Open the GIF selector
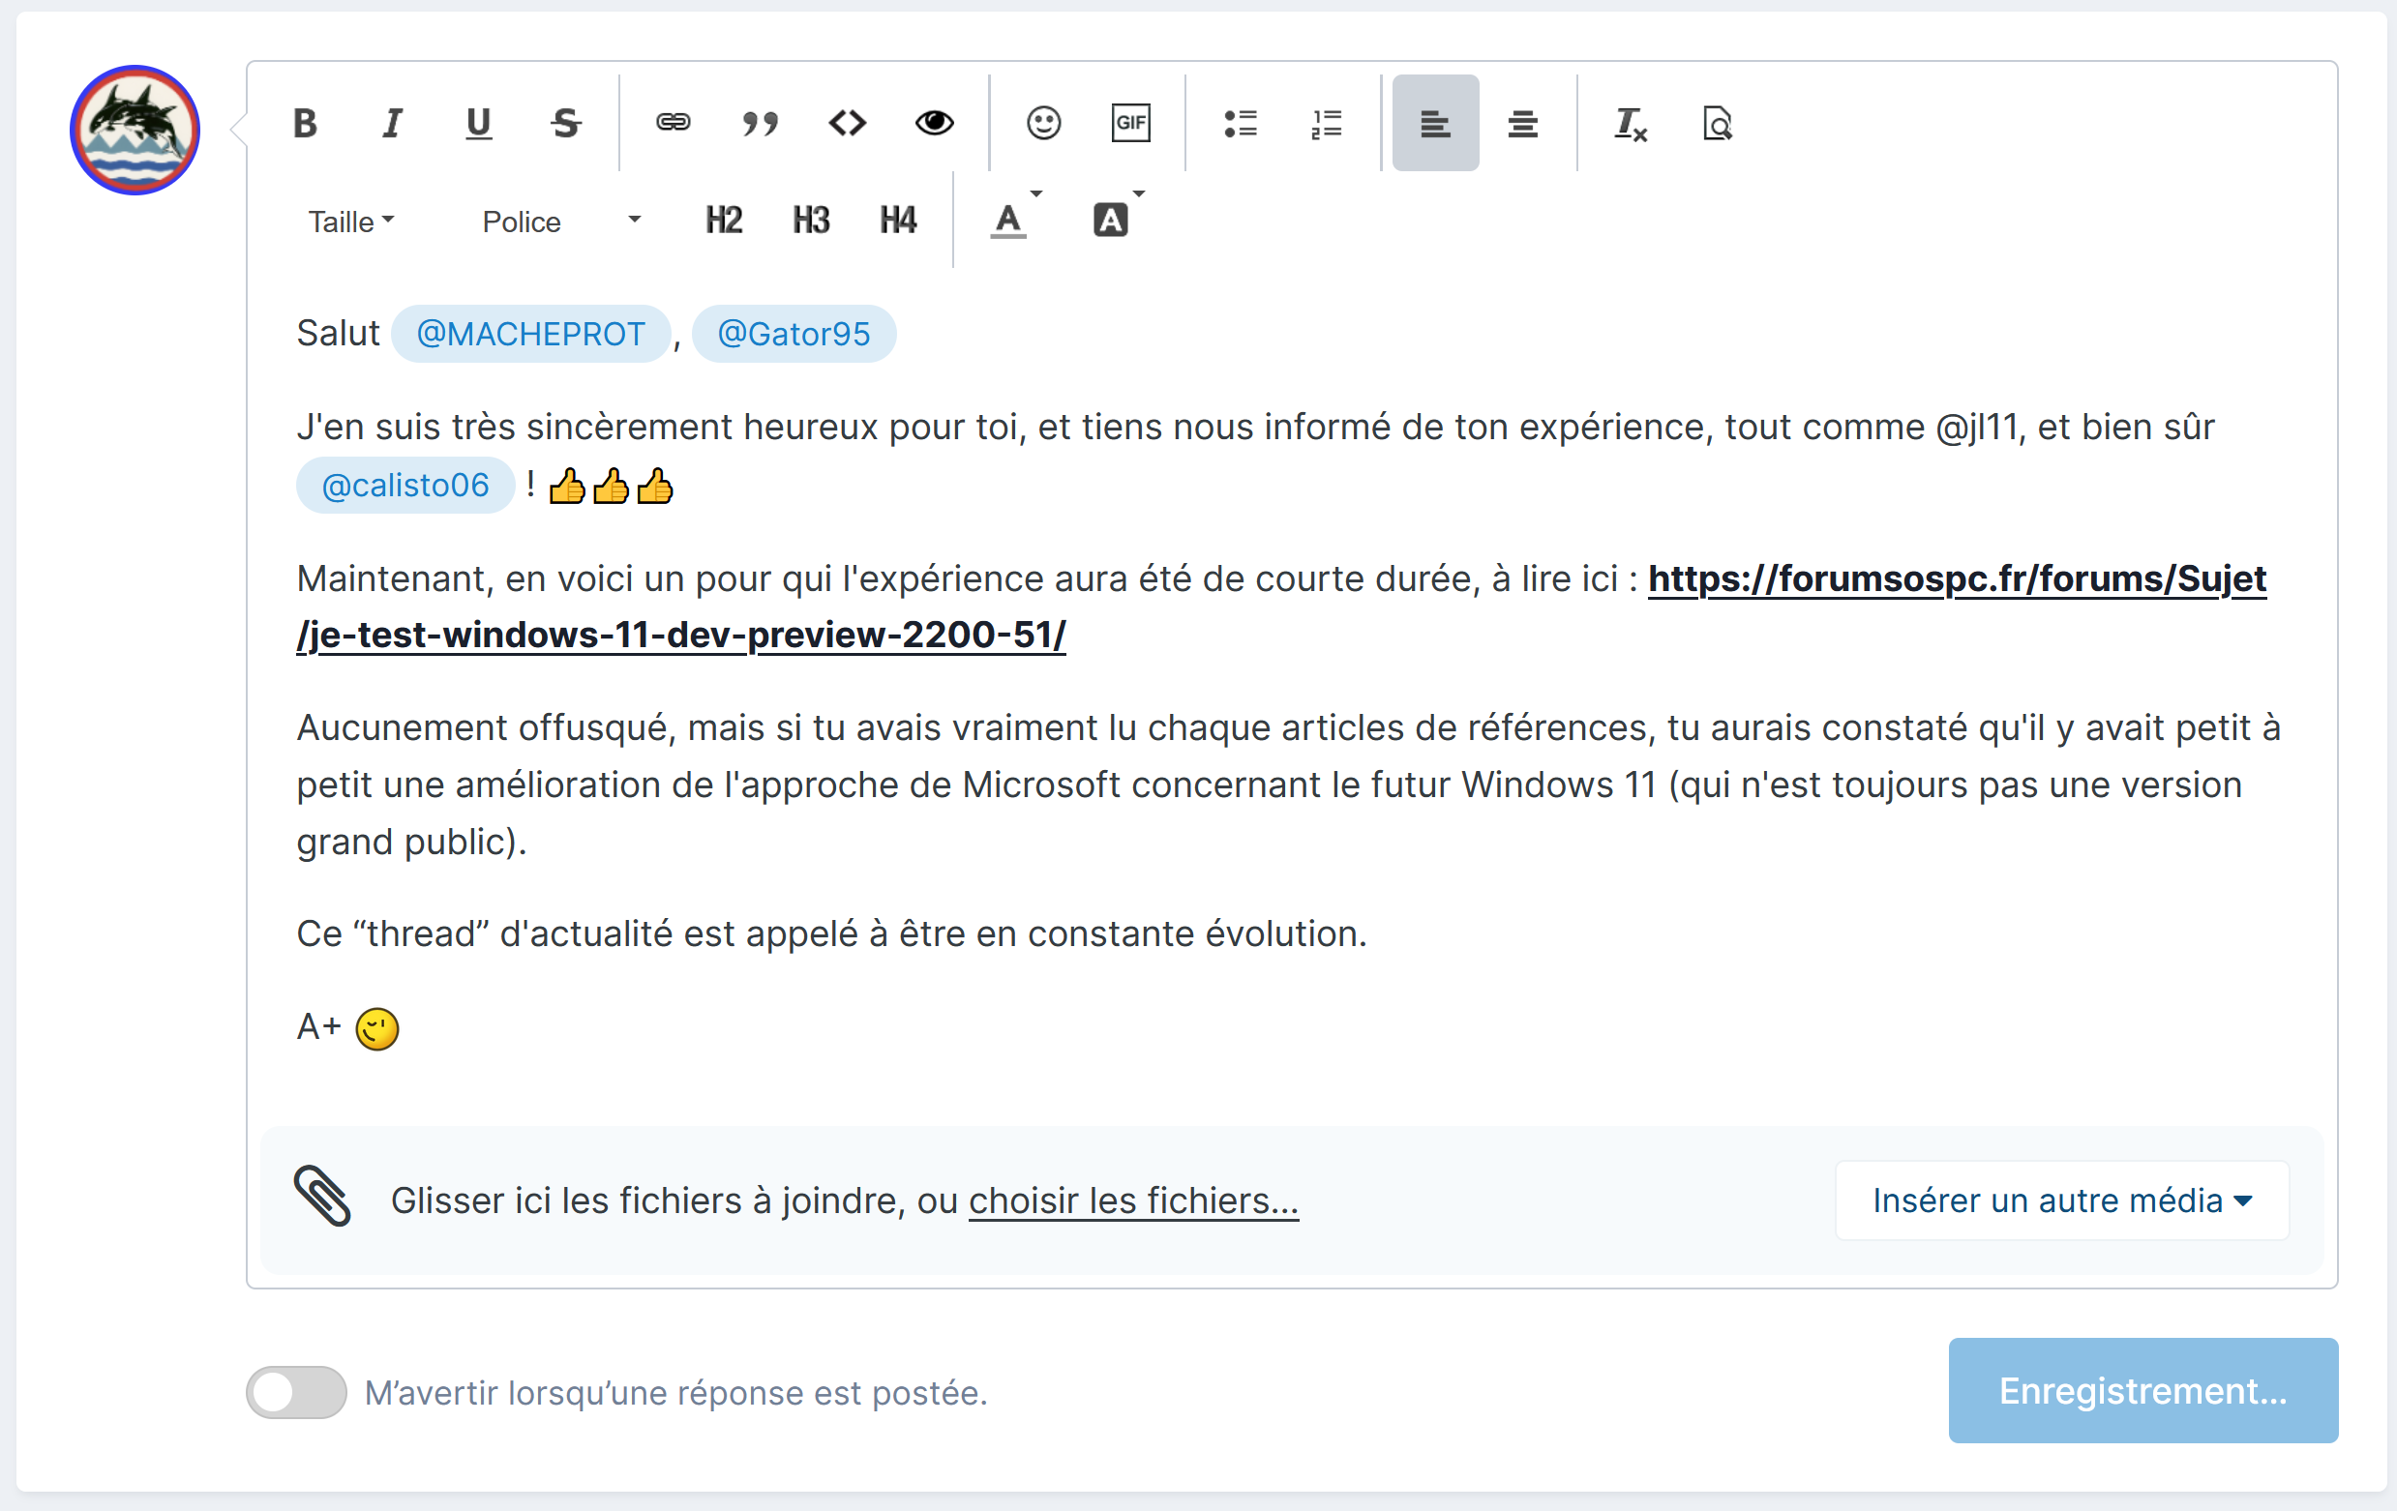The height and width of the screenshot is (1511, 2397). (x=1130, y=124)
